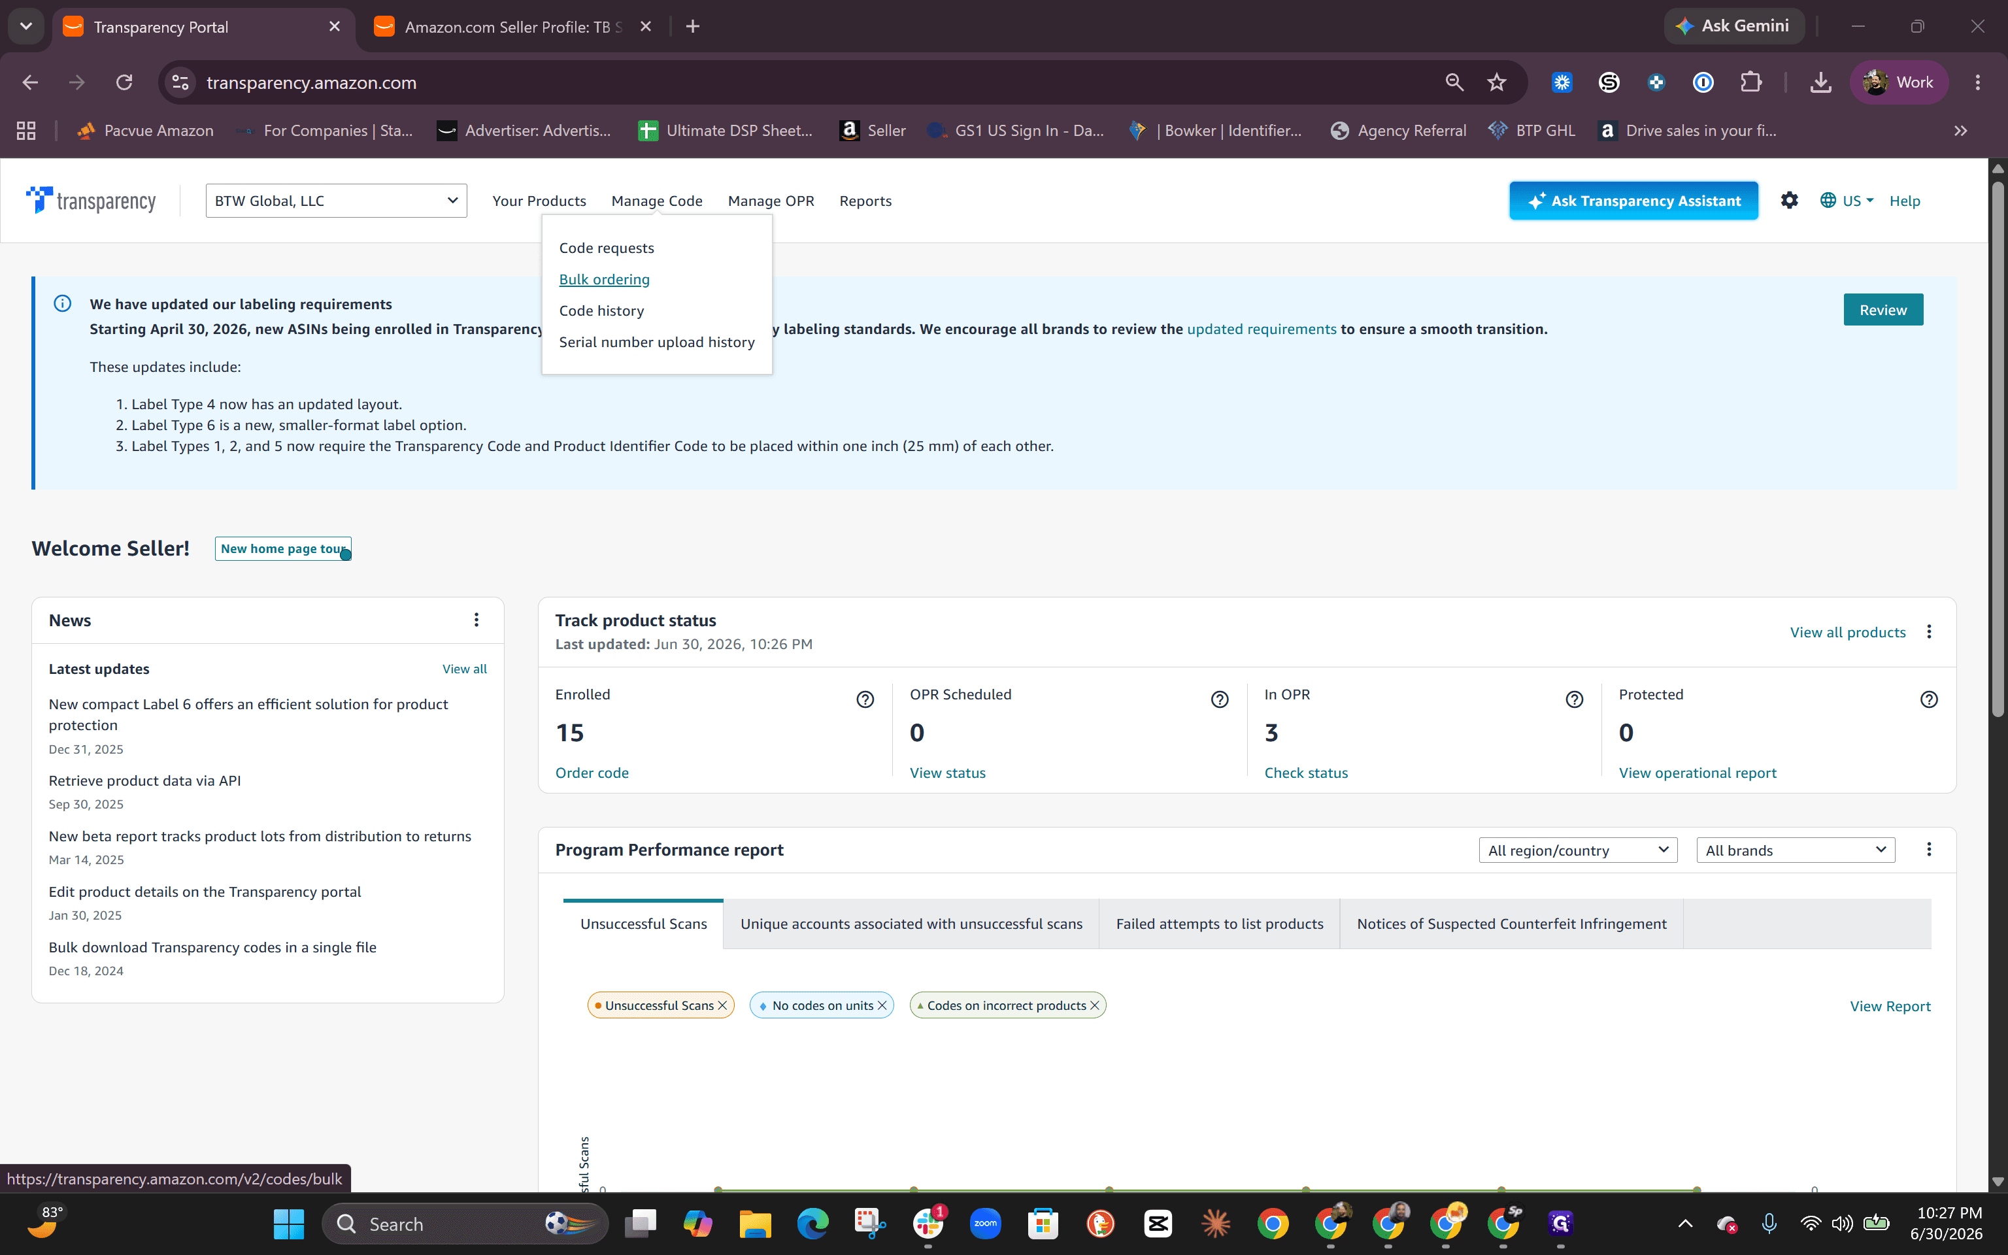2008x1255 pixels.
Task: Open the US region selector
Action: [1846, 201]
